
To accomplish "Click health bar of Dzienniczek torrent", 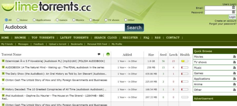I will [185, 61].
